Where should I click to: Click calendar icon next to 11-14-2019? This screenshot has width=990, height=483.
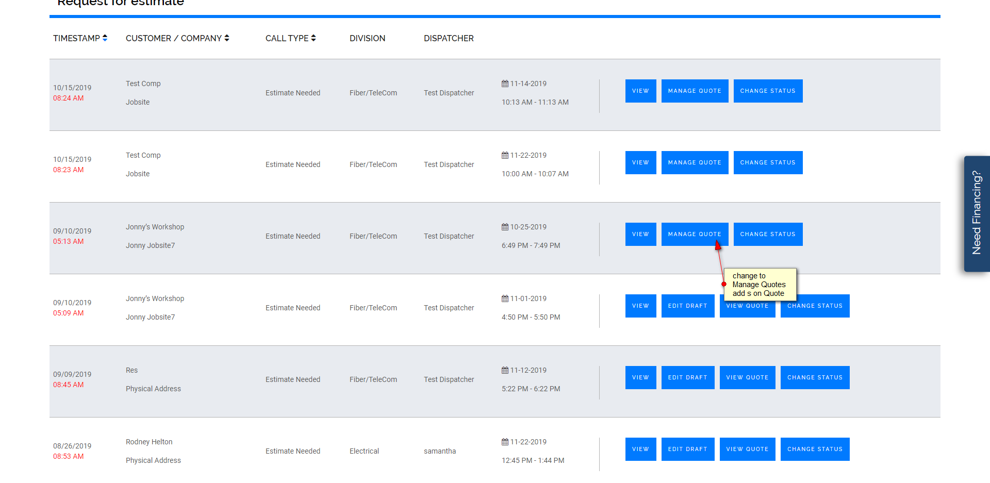tap(505, 84)
